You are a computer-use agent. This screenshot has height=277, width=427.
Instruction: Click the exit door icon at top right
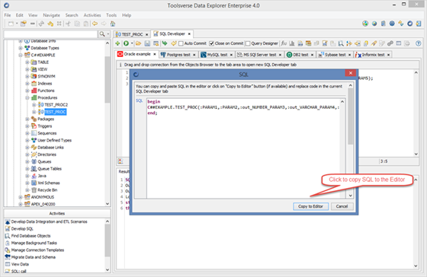[x=419, y=24]
